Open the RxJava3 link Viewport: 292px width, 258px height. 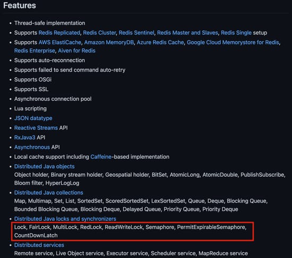pyautogui.click(x=24, y=137)
